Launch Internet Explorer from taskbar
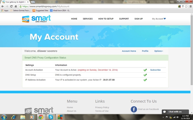This screenshot has width=193, height=120. (13, 117)
